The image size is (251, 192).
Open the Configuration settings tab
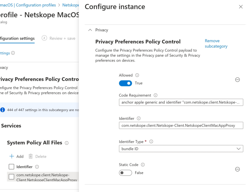click(17, 38)
